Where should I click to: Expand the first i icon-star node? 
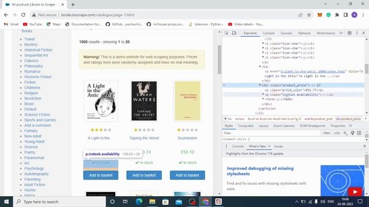pos(263,44)
